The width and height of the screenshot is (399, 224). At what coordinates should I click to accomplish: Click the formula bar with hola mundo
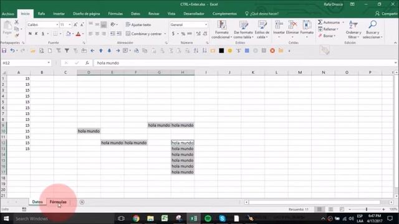(x=243, y=63)
